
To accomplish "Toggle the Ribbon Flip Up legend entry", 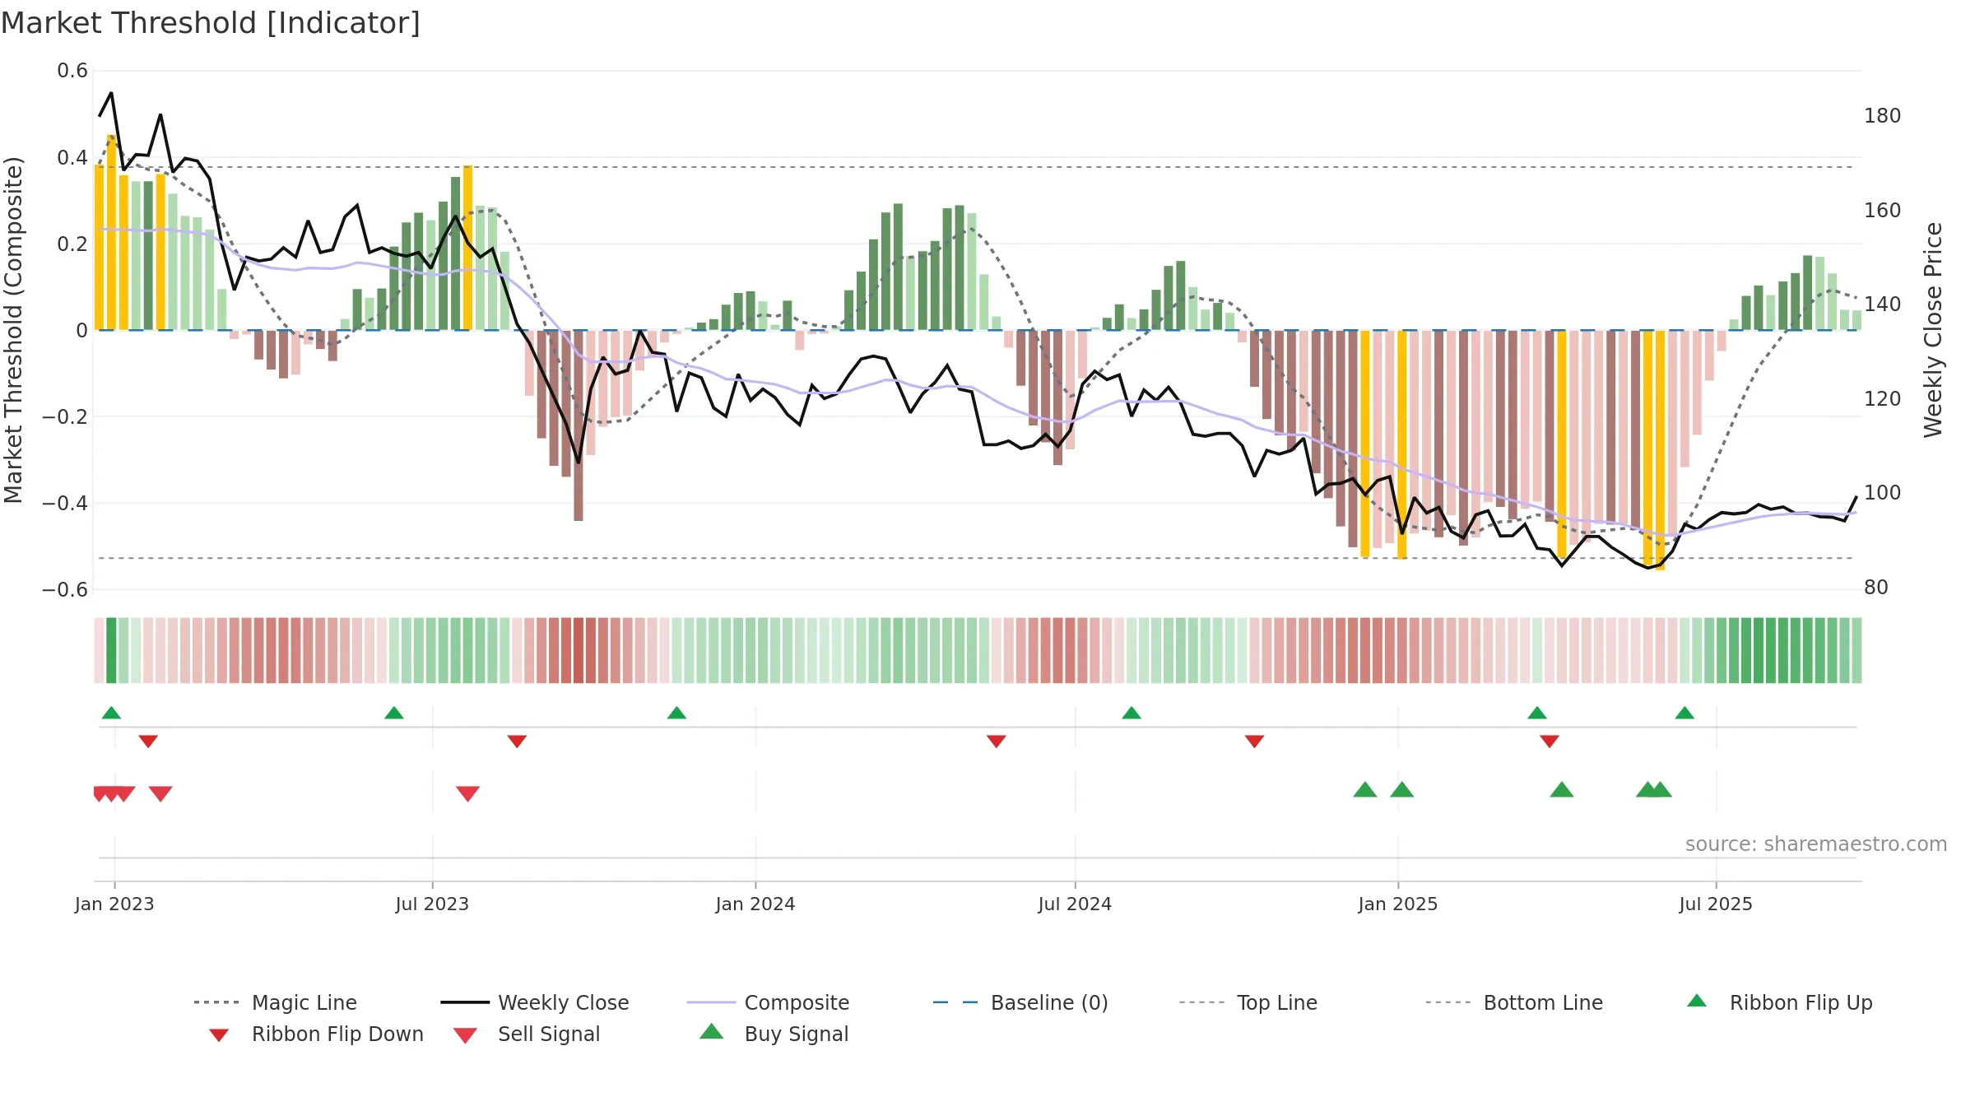I will pyautogui.click(x=1779, y=1002).
